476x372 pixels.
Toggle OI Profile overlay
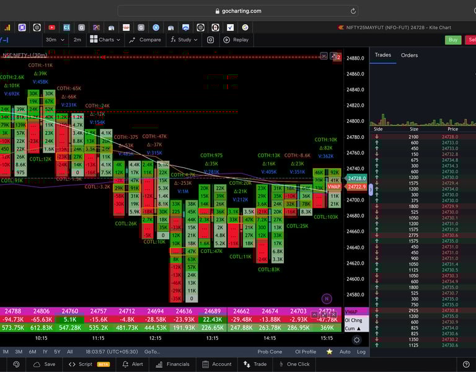pos(306,352)
